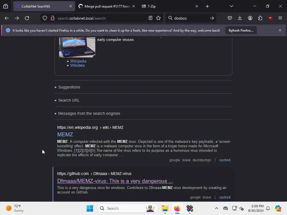Image resolution: width=287 pixels, height=215 pixels.
Task: Open tracking protection shield icon
Action: 45,18
